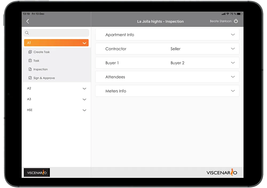Tap the battery status icon
The image size is (267, 188).
point(239,14)
